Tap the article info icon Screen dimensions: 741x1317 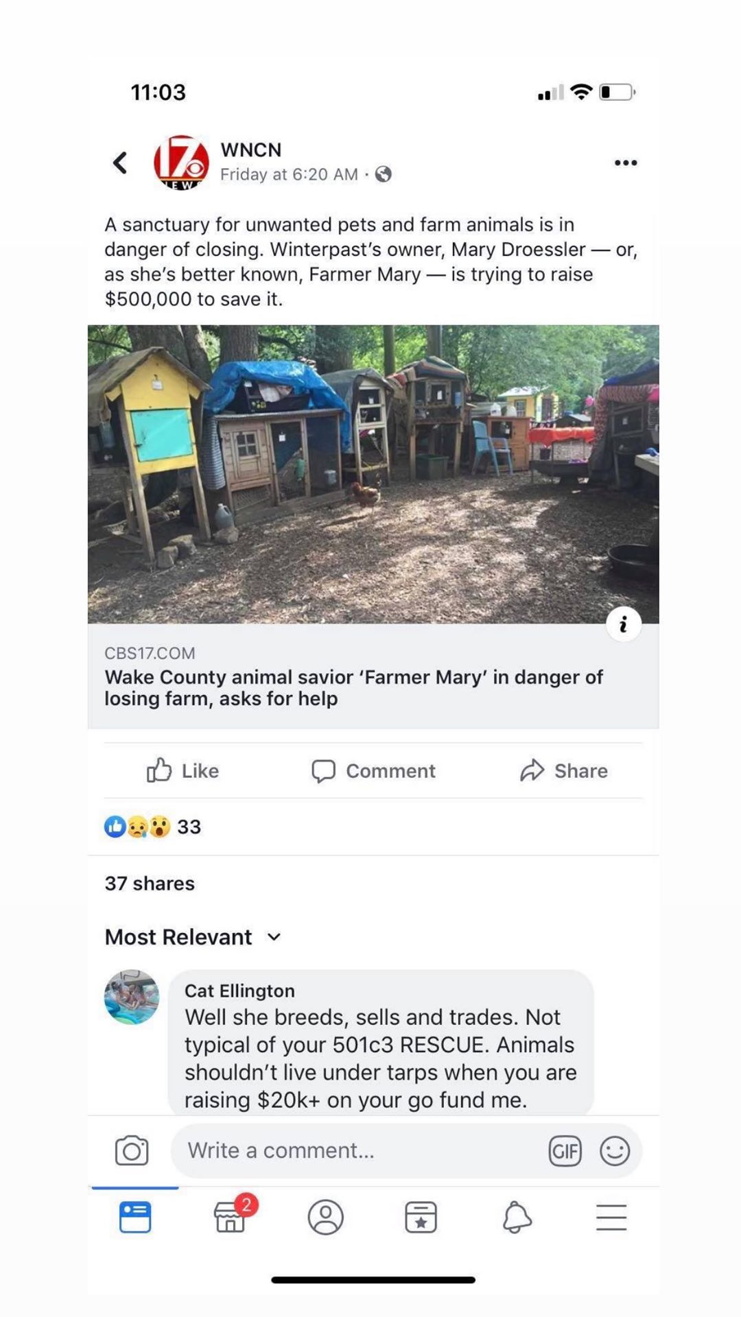[623, 624]
